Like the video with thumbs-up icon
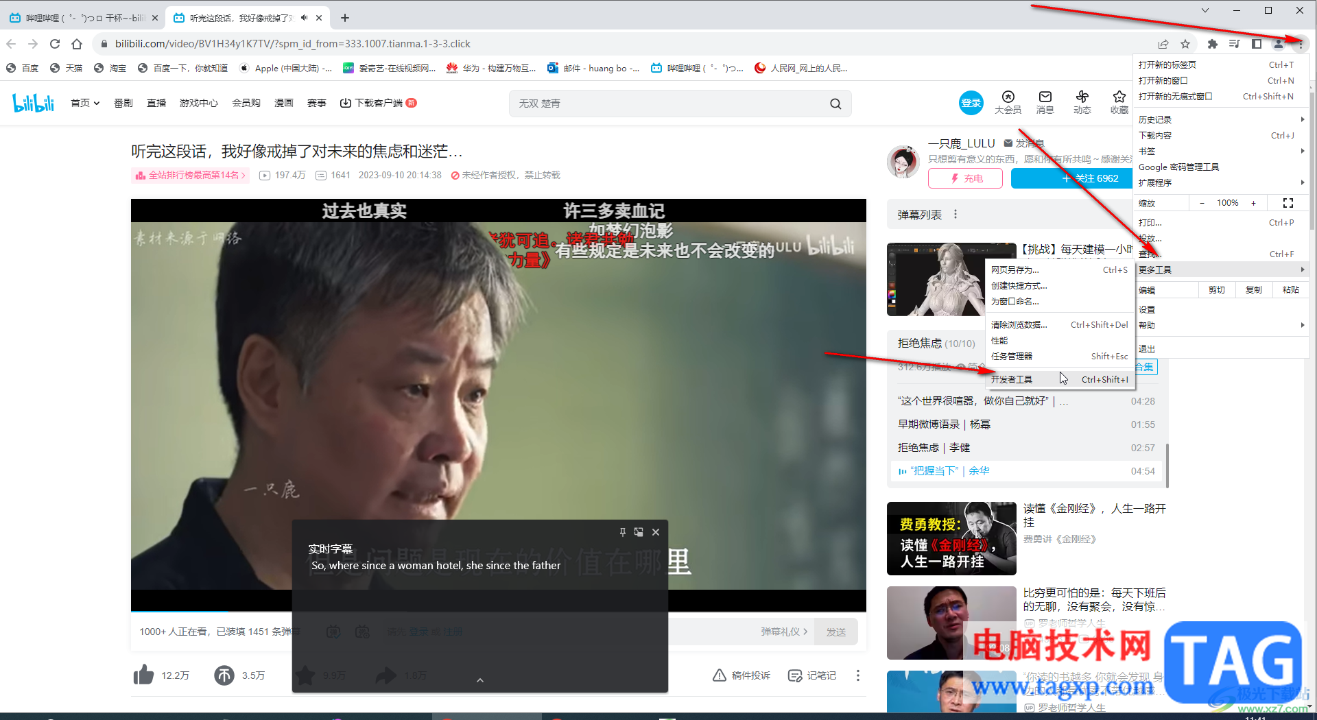This screenshot has width=1317, height=720. (x=143, y=675)
